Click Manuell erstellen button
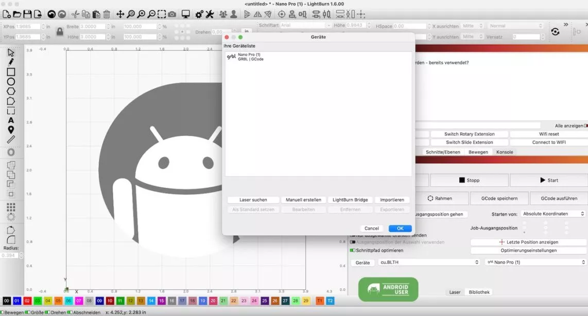The width and height of the screenshot is (588, 316). click(x=303, y=200)
